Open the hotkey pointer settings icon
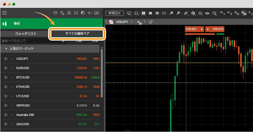253x132 pixels. 62,13
